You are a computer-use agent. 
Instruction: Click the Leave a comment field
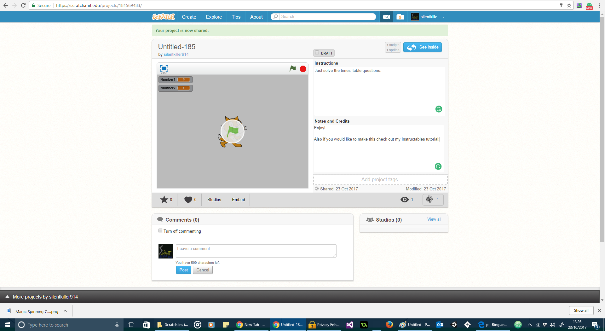click(x=256, y=251)
